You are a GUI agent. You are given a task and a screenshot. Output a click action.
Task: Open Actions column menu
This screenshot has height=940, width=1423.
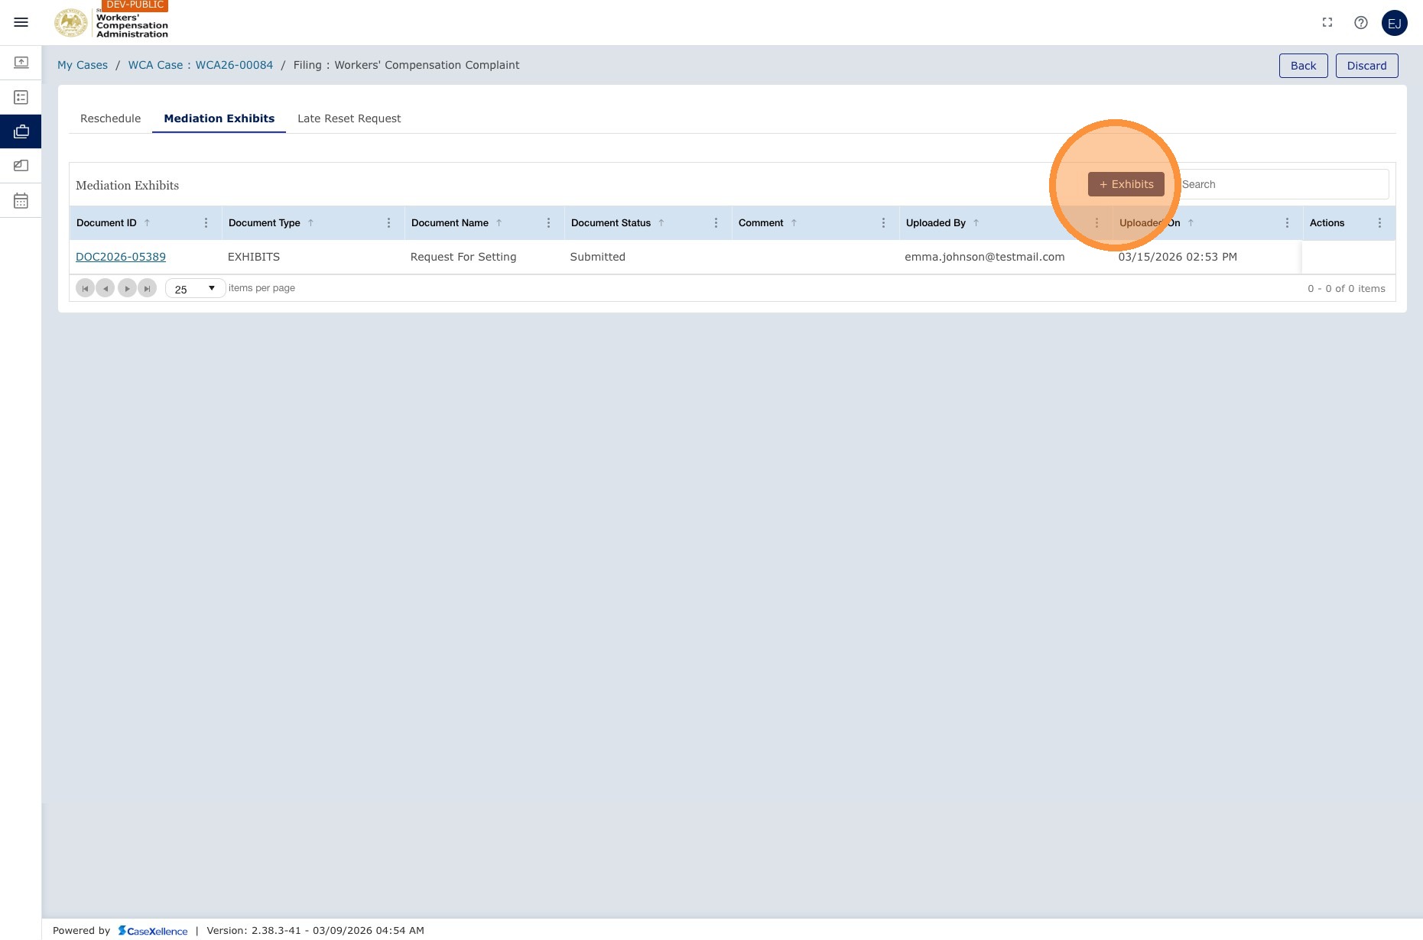pyautogui.click(x=1379, y=223)
